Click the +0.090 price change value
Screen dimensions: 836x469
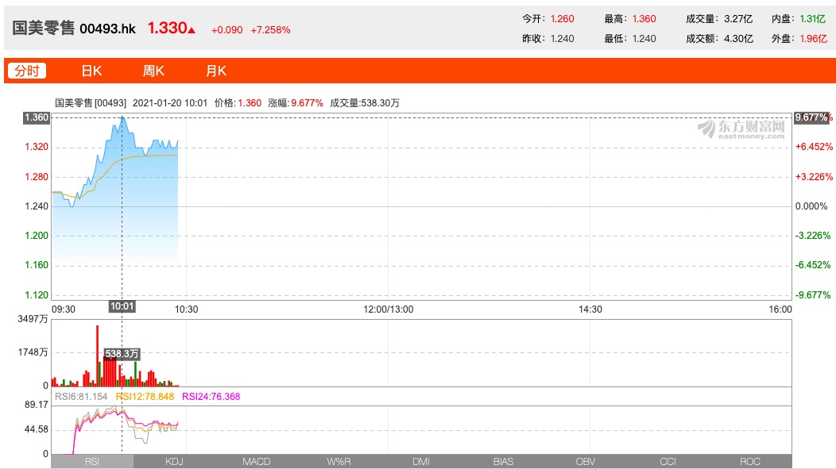coord(226,30)
